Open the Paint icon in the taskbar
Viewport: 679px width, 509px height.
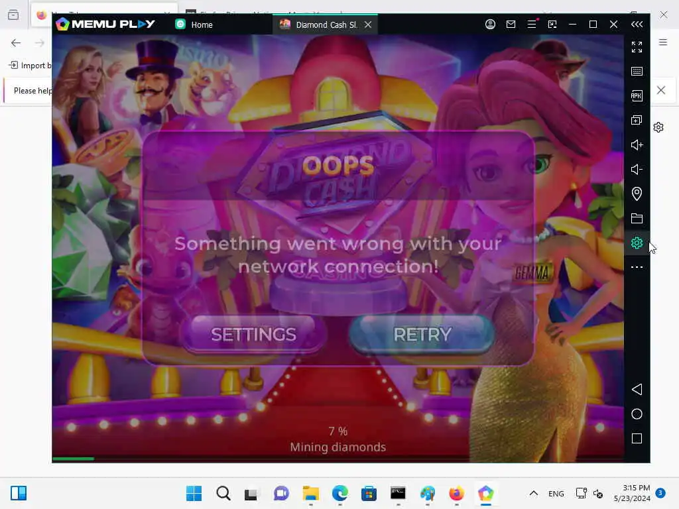click(428, 493)
